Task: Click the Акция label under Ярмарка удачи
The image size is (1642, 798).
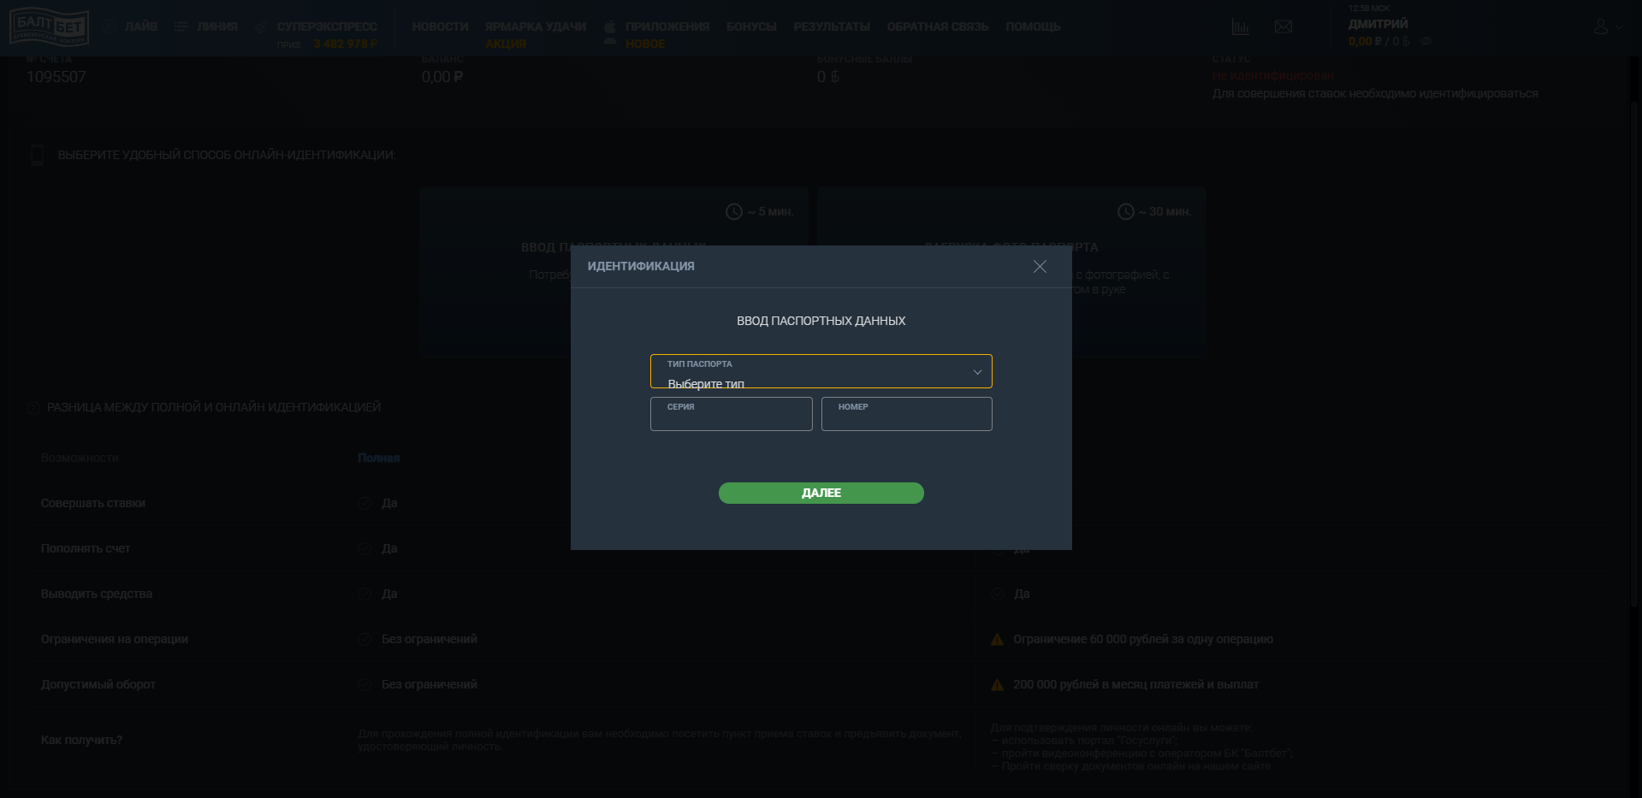Action: (x=506, y=44)
